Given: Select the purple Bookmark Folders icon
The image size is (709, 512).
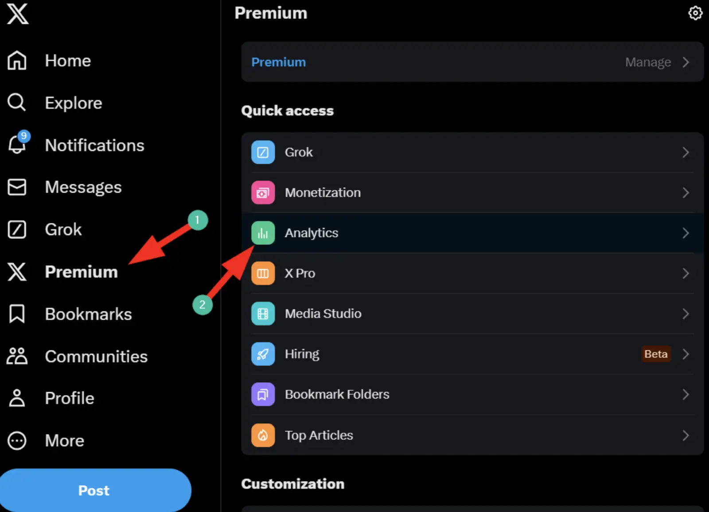Looking at the screenshot, I should pos(263,394).
